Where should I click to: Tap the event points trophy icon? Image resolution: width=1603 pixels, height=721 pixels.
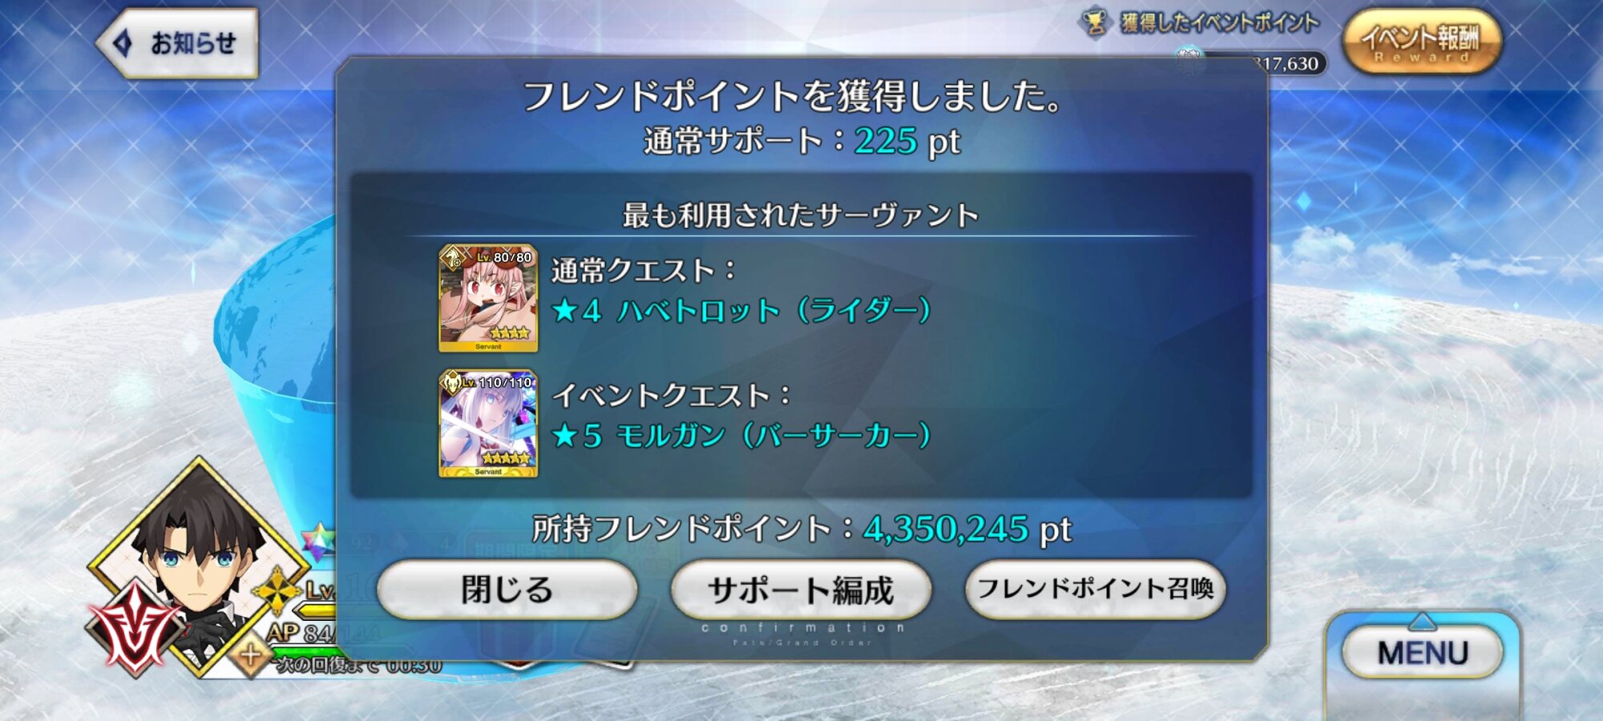click(x=1095, y=23)
